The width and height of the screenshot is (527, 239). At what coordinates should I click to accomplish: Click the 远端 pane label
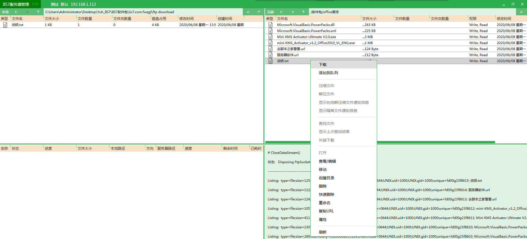click(271, 12)
